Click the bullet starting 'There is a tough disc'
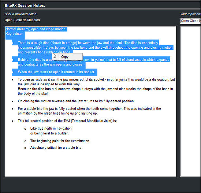 [95, 48]
